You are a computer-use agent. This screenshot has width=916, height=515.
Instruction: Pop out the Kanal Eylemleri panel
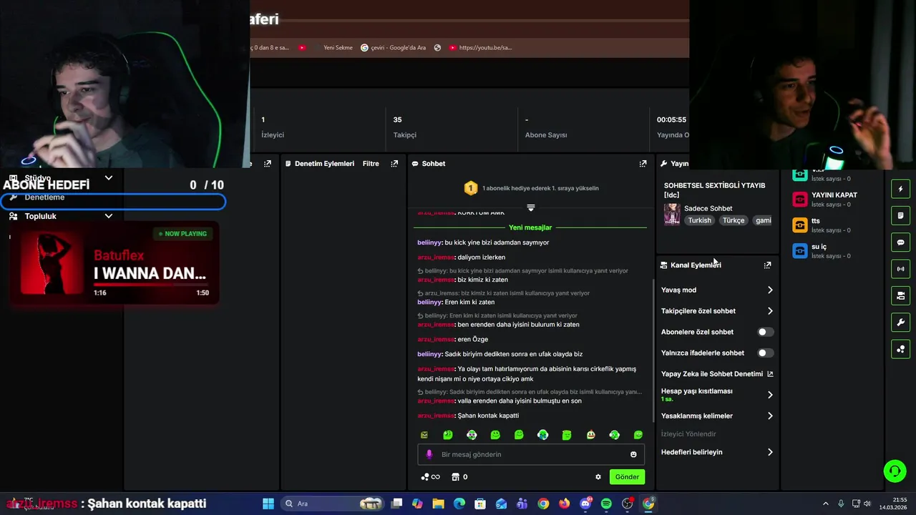[767, 265]
